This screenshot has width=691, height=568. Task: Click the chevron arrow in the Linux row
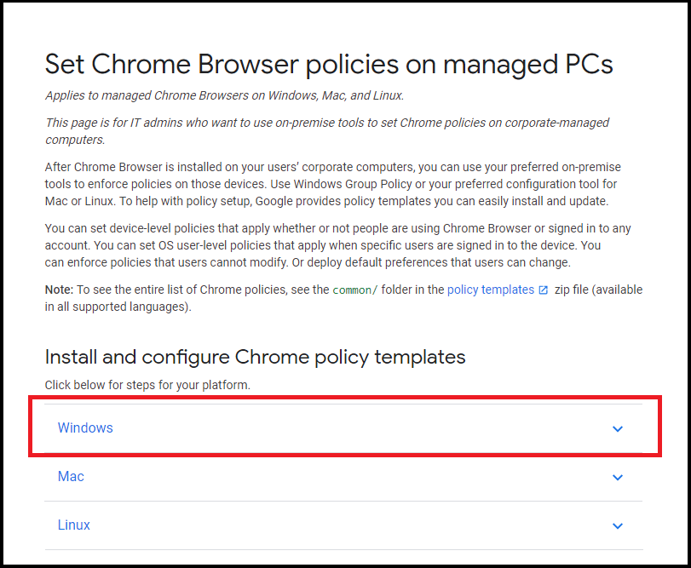pos(618,525)
